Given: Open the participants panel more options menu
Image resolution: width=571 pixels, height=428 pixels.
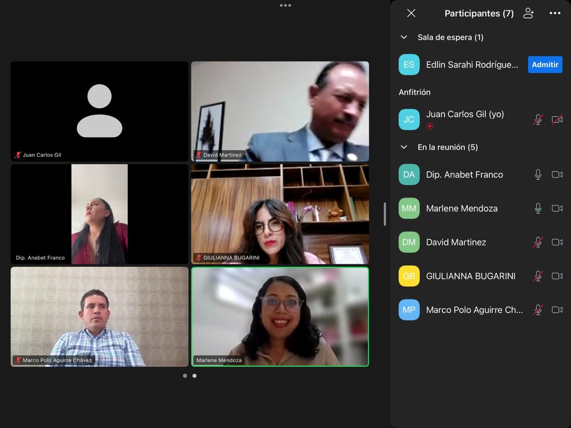Looking at the screenshot, I should 555,13.
